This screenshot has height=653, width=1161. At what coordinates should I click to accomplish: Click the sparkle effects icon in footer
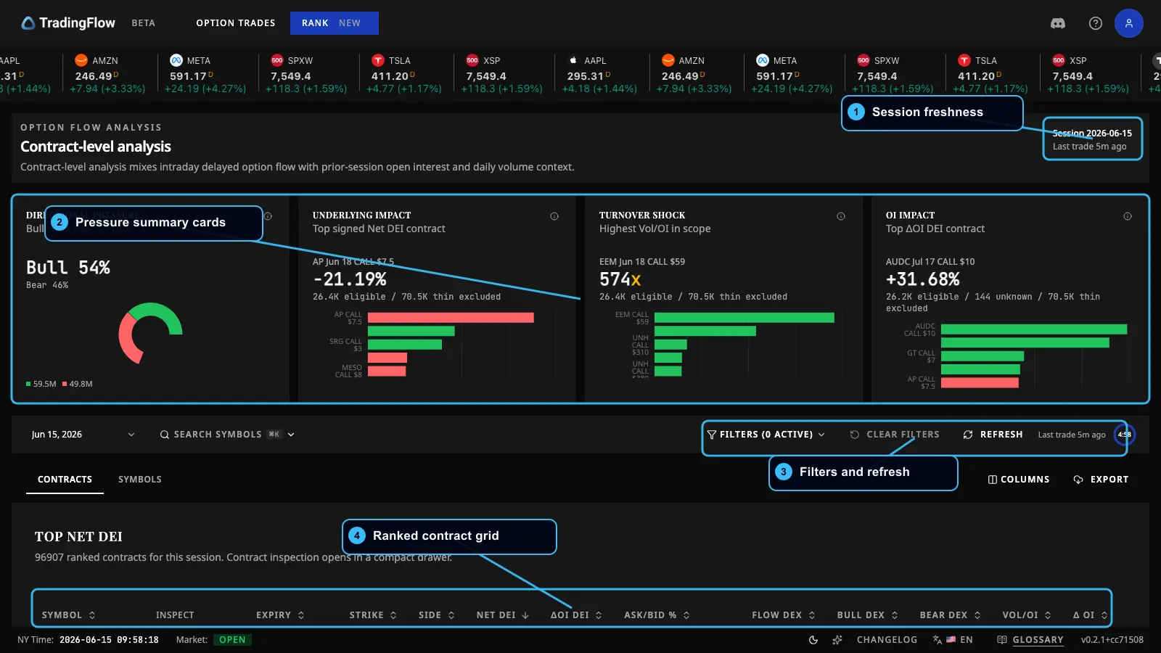coord(837,640)
